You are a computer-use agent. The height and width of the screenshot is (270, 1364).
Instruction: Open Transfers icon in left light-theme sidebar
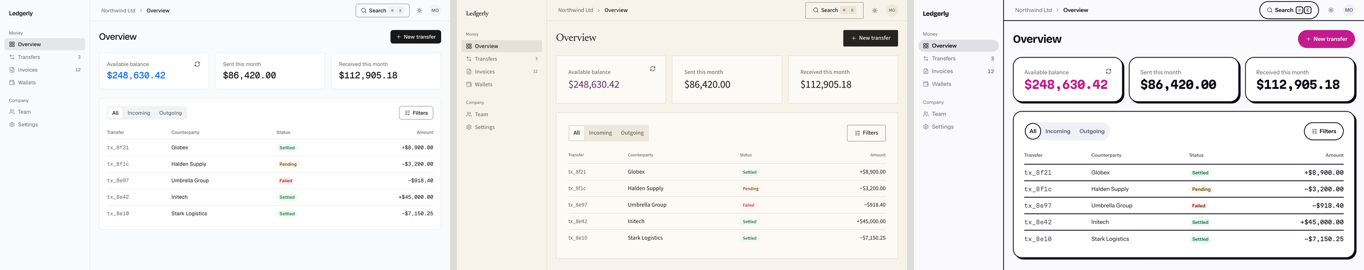pos(12,57)
